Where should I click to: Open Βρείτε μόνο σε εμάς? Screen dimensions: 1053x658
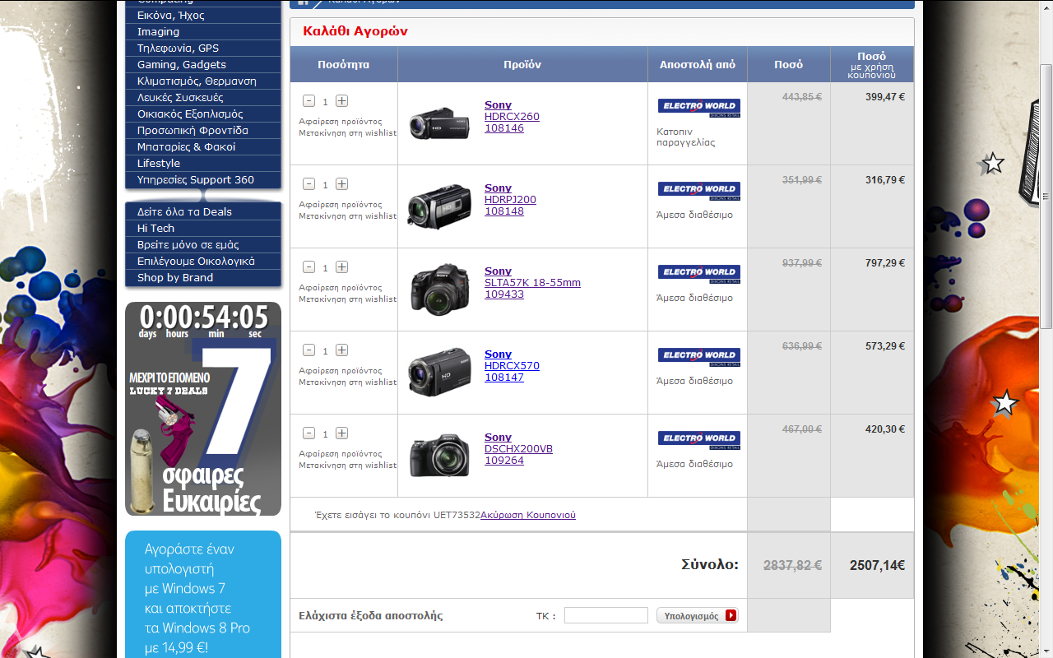click(203, 244)
